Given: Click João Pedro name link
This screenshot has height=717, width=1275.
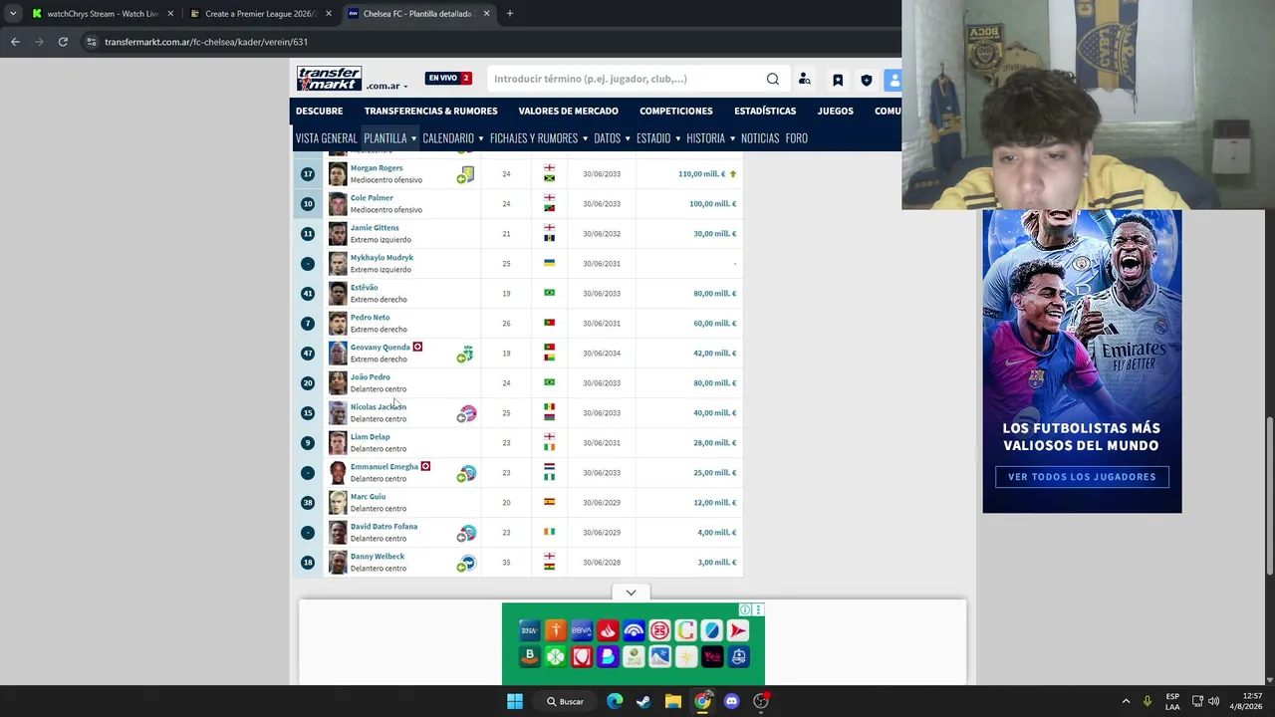Looking at the screenshot, I should [x=370, y=377].
